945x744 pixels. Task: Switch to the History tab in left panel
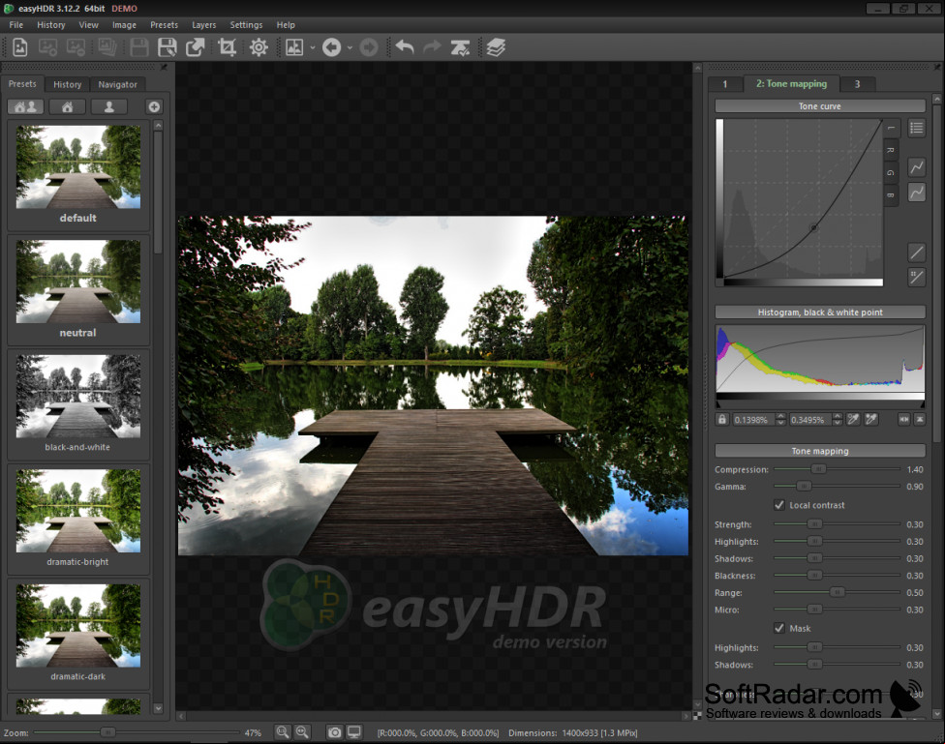click(67, 84)
